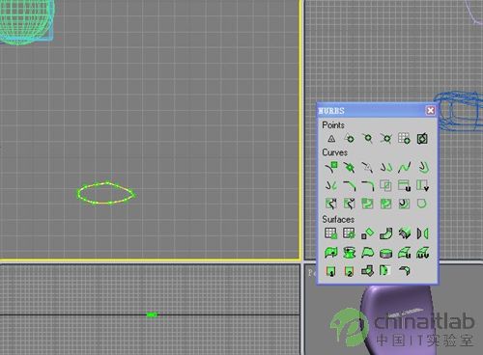Select the Create U Iso Curve tool
The image size is (483, 355).
(404, 185)
